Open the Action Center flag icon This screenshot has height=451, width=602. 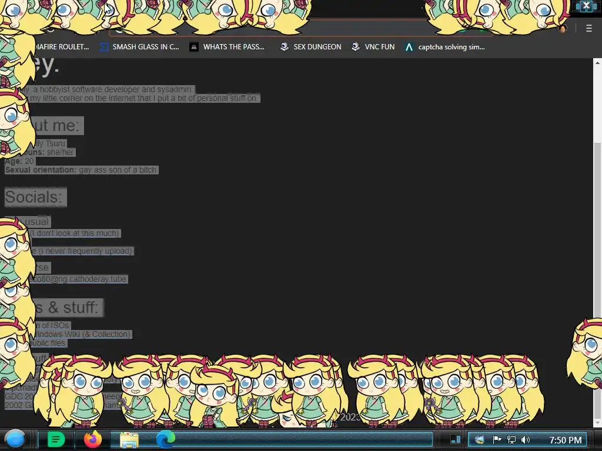coord(497,440)
